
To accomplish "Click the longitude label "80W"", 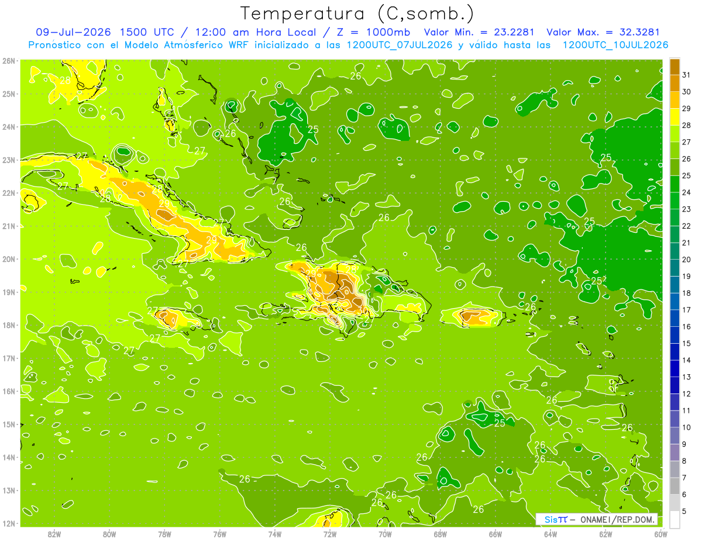I will click(x=109, y=534).
